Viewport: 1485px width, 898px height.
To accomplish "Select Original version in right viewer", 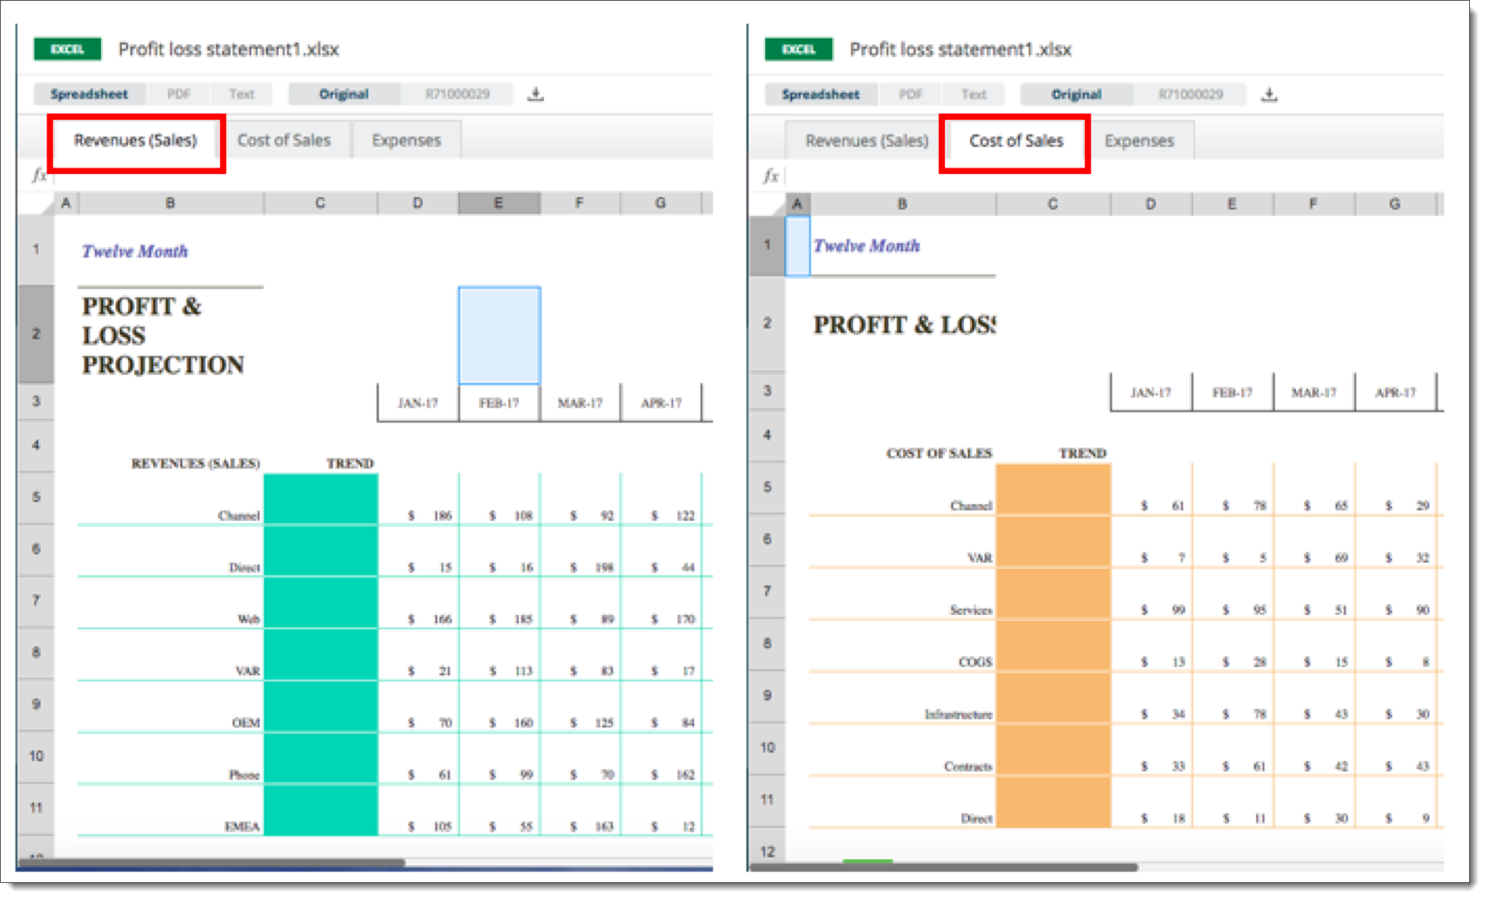I will point(1076,95).
